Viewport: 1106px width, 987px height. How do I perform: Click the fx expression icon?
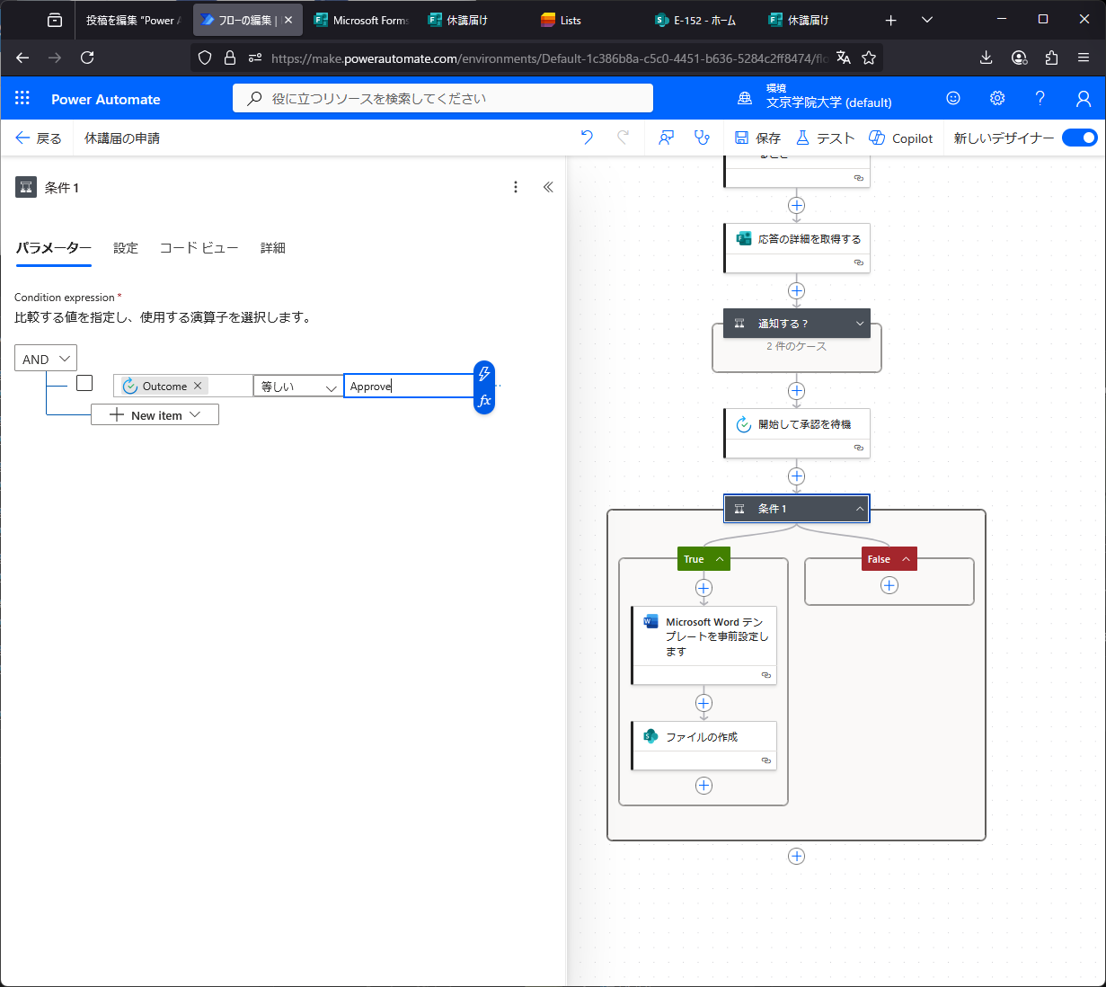(484, 401)
